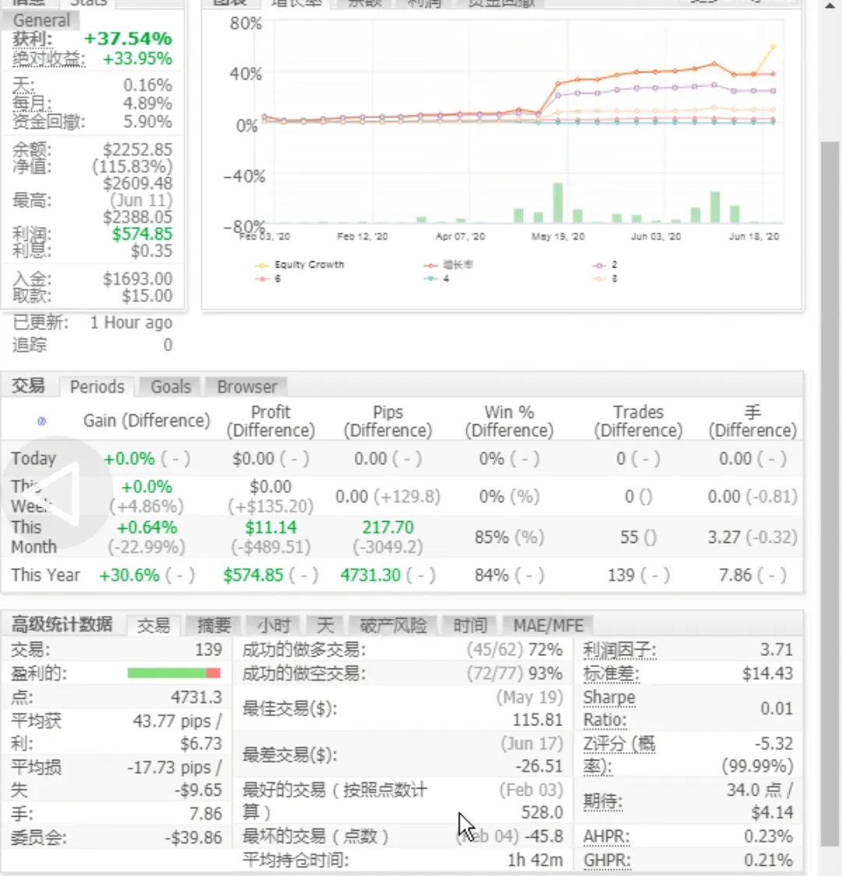Click the page vertical scrollbar thumb
This screenshot has height=876, width=842.
click(x=831, y=495)
